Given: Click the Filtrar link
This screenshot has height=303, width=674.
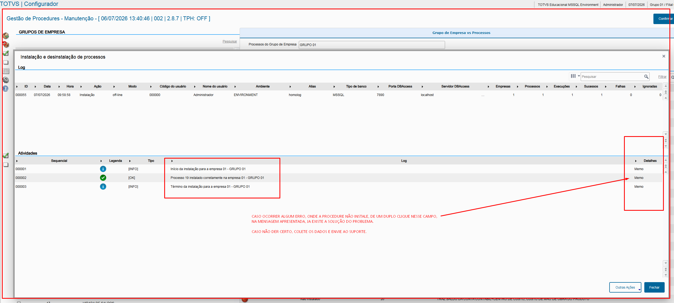Looking at the screenshot, I should pos(662,77).
